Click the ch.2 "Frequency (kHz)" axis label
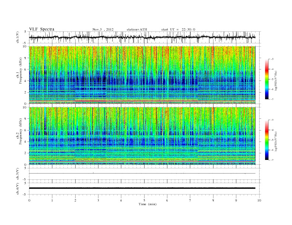Viewport: 292px width, 225px height. 21,131
